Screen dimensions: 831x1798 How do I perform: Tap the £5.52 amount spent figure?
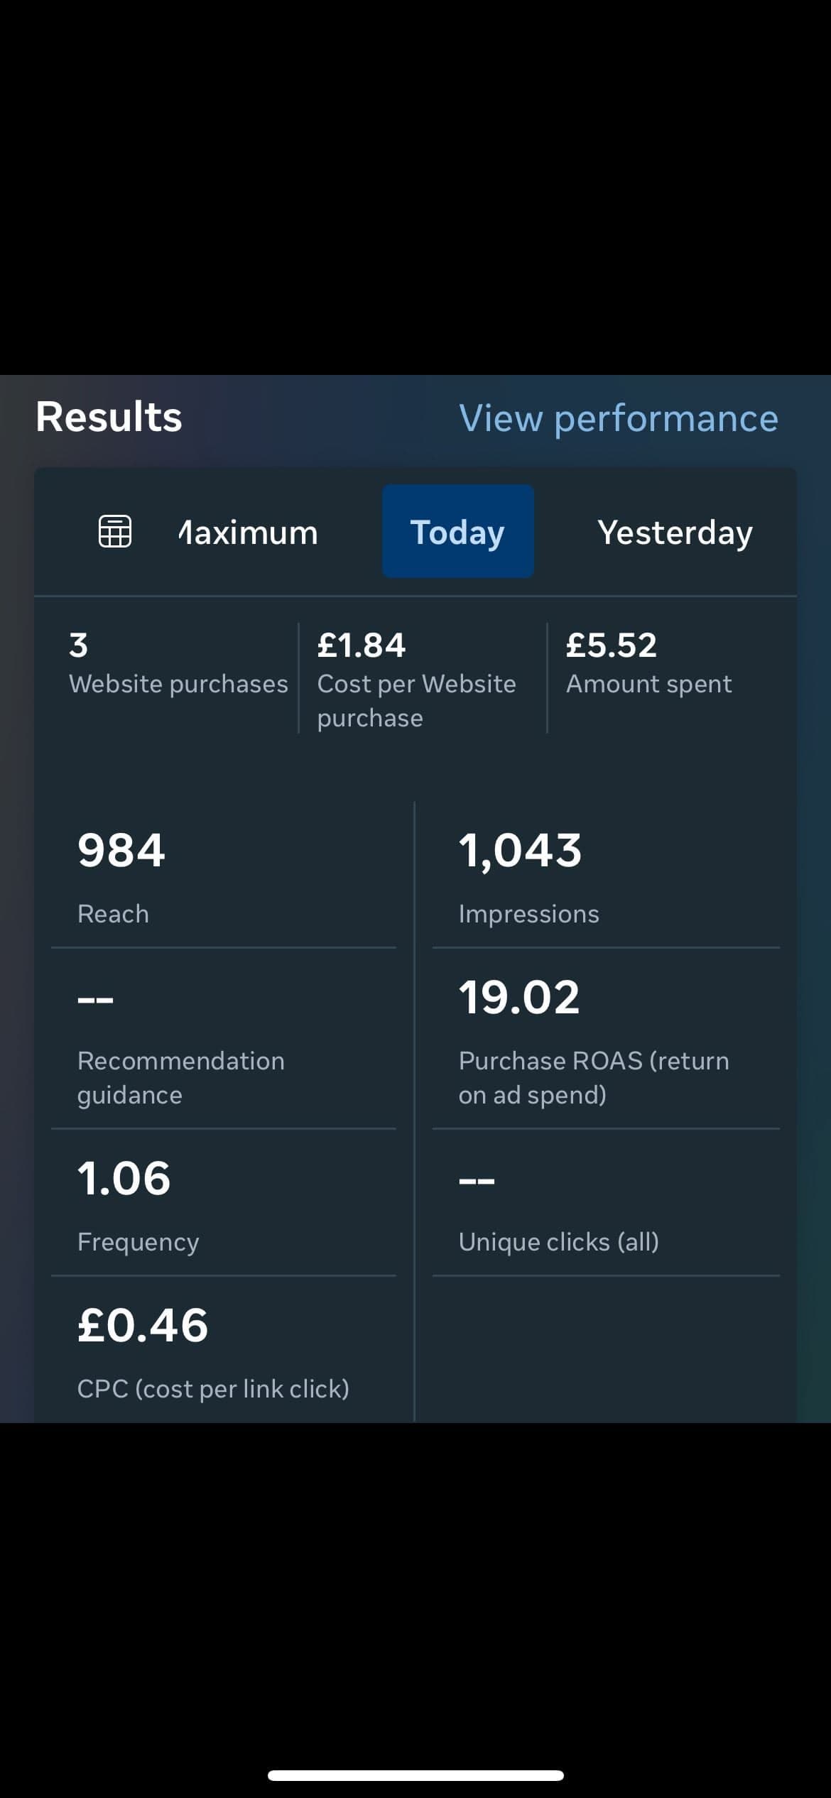coord(612,645)
